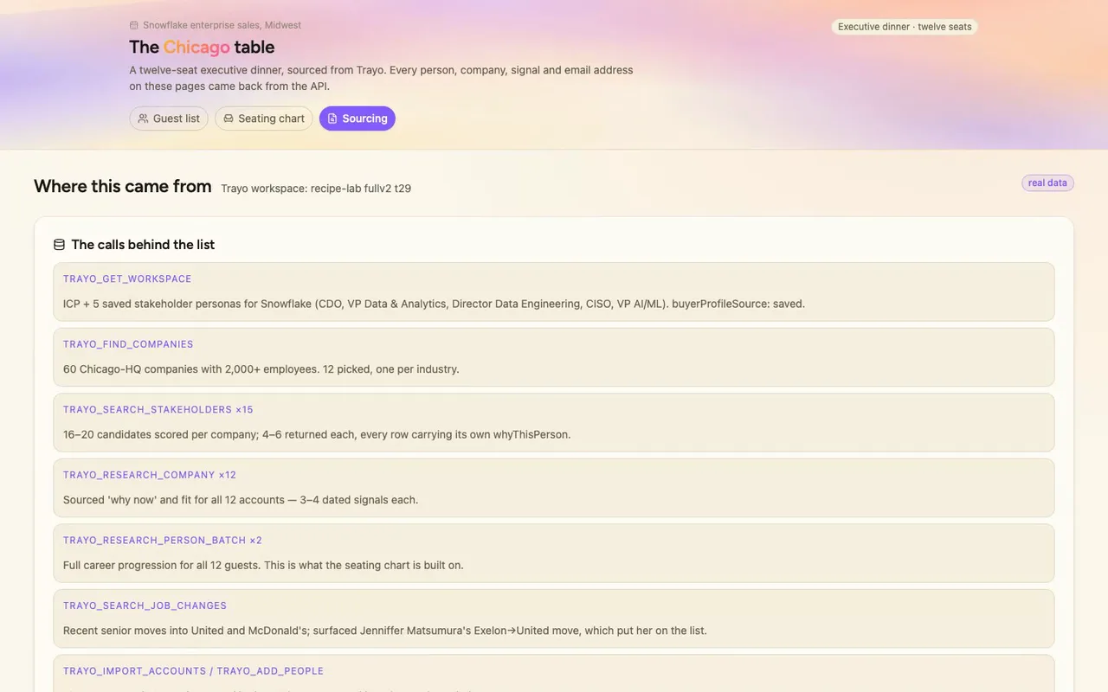Click the Executive dinner twelve seats badge
The width and height of the screenshot is (1108, 692).
click(x=905, y=27)
